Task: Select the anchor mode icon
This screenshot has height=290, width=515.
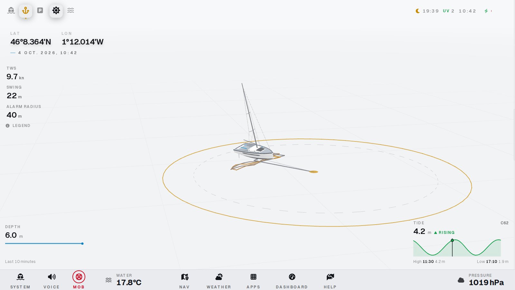Action: pyautogui.click(x=25, y=11)
